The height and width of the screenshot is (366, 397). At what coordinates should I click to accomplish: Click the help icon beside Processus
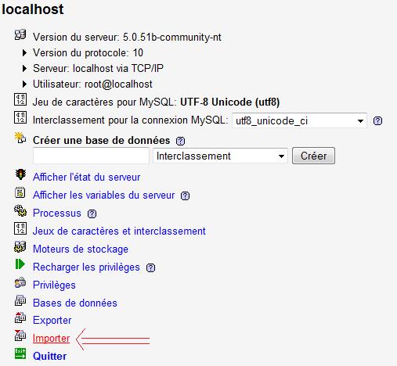(92, 214)
